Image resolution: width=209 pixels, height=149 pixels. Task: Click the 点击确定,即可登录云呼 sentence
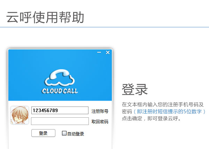(152, 119)
